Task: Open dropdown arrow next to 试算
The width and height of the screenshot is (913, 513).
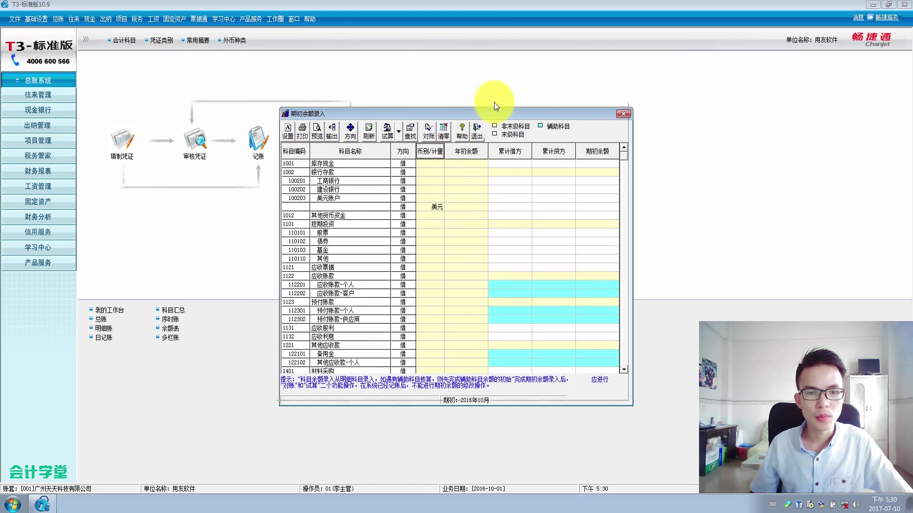Action: (398, 131)
